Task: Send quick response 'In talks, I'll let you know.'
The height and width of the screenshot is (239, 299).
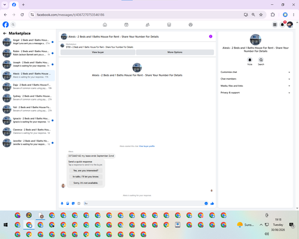Action: 86,177
